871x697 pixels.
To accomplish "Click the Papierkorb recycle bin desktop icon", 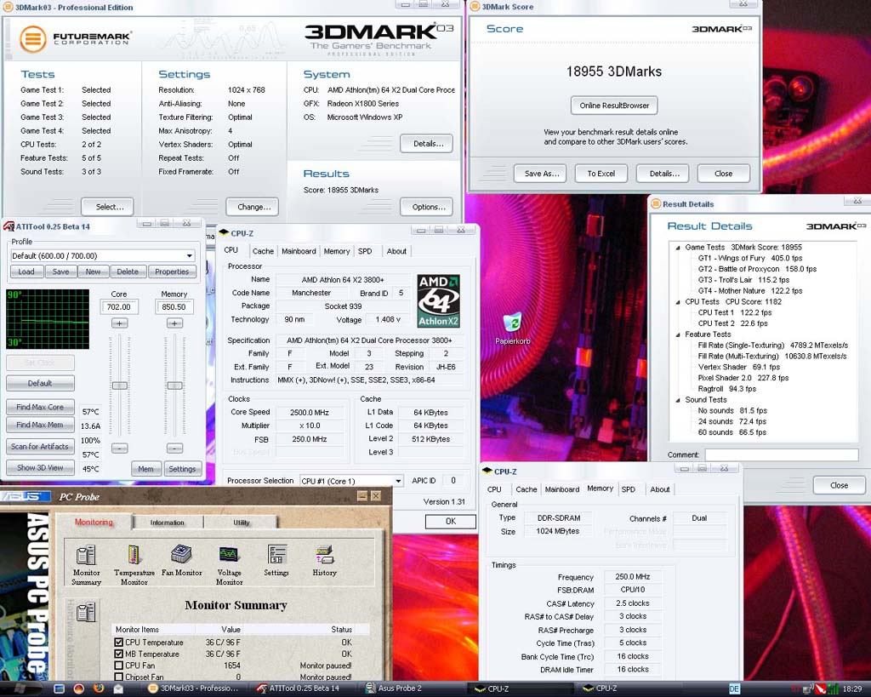I will tap(512, 329).
